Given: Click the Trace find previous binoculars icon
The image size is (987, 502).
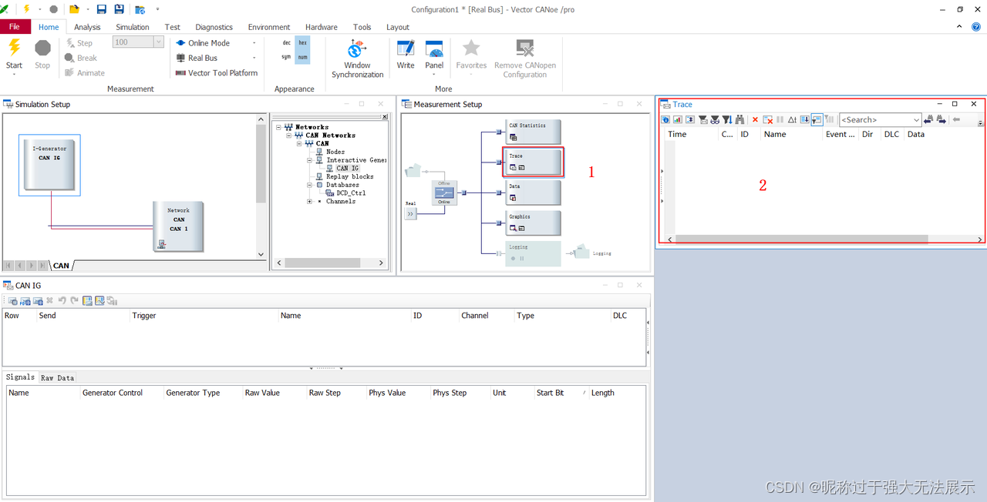Looking at the screenshot, I should click(x=928, y=119).
